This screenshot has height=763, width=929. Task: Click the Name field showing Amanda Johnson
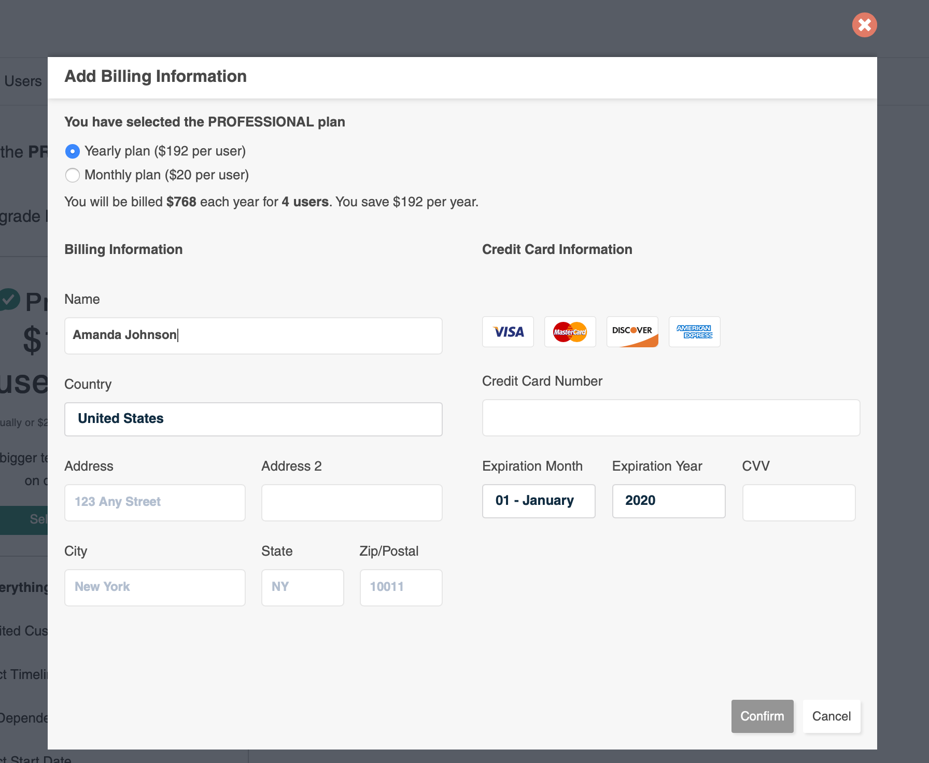click(253, 335)
